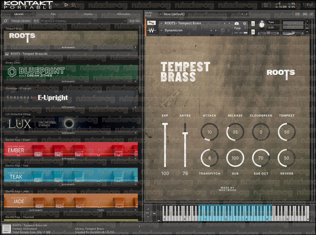Select the Blueprint Dream Zither library banner
The height and width of the screenshot is (235, 316).
click(71, 72)
